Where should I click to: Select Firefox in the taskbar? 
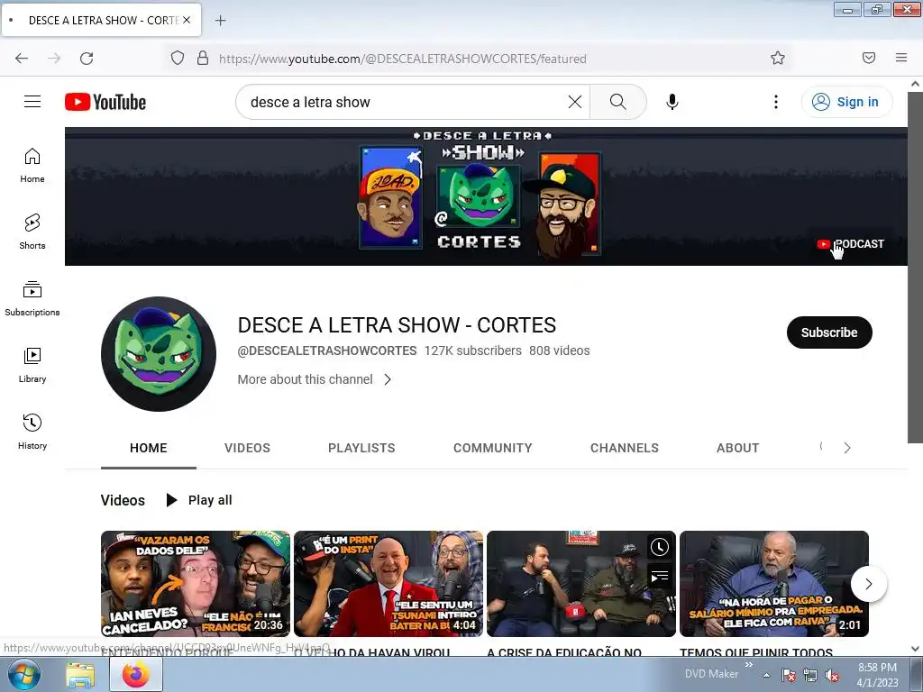[x=136, y=675]
